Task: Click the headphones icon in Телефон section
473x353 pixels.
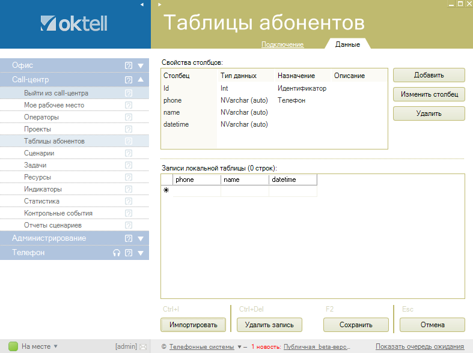Action: (x=117, y=253)
